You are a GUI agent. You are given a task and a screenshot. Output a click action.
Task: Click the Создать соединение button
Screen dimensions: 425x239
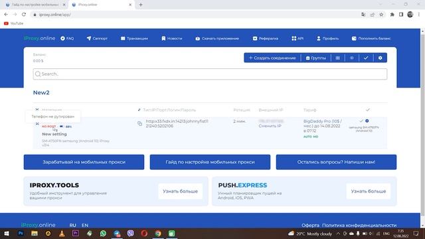point(272,58)
